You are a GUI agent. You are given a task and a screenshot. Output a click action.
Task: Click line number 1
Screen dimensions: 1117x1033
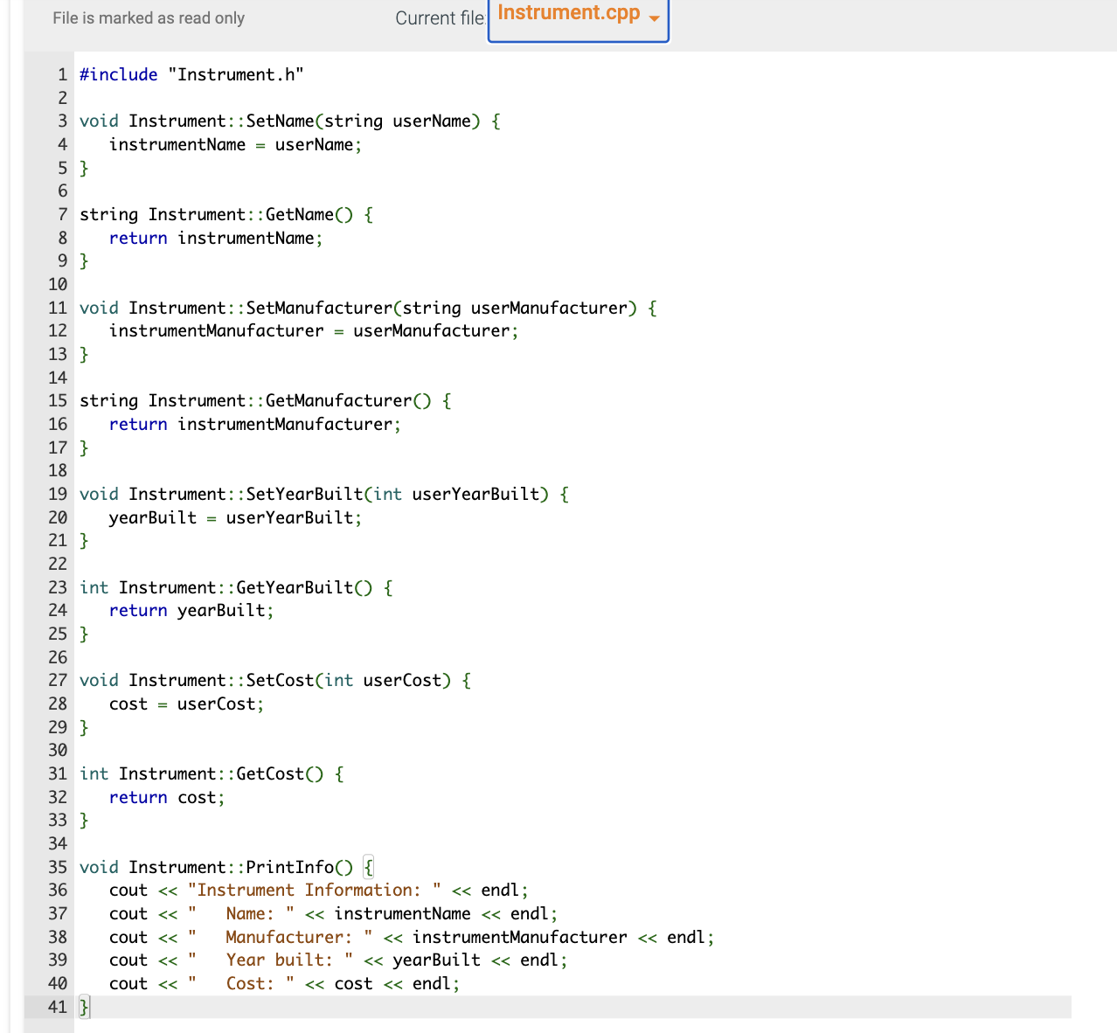[x=62, y=74]
